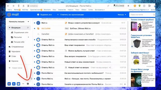
Task: Toggle unread dot on Рассылки row
Action: click(34, 28)
